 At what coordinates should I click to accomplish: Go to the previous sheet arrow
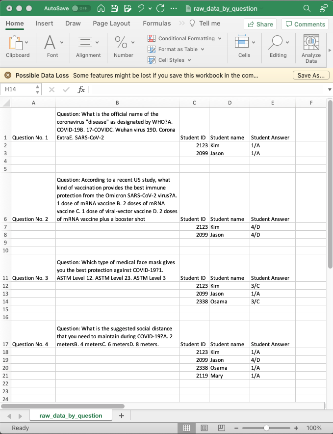tap(9, 416)
